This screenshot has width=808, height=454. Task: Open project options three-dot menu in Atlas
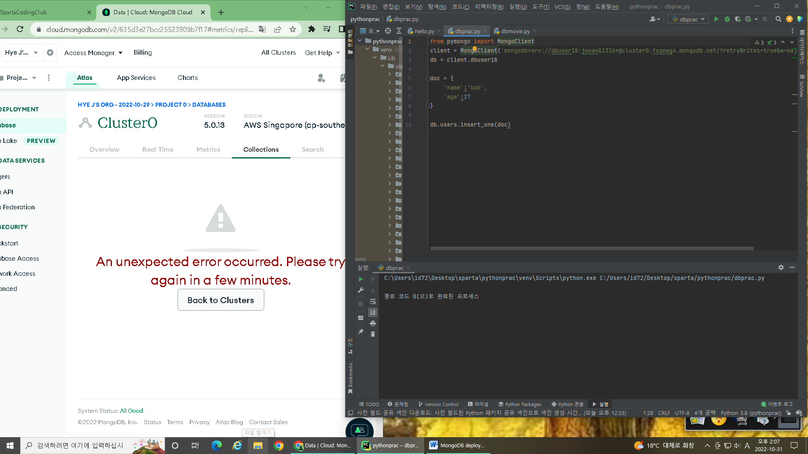[49, 78]
